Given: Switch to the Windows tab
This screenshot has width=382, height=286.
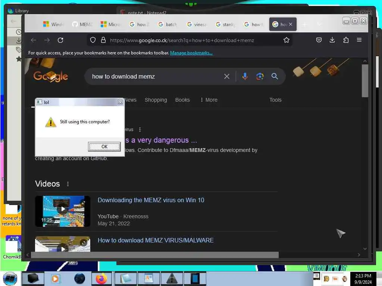Looking at the screenshot, I should pos(53,24).
